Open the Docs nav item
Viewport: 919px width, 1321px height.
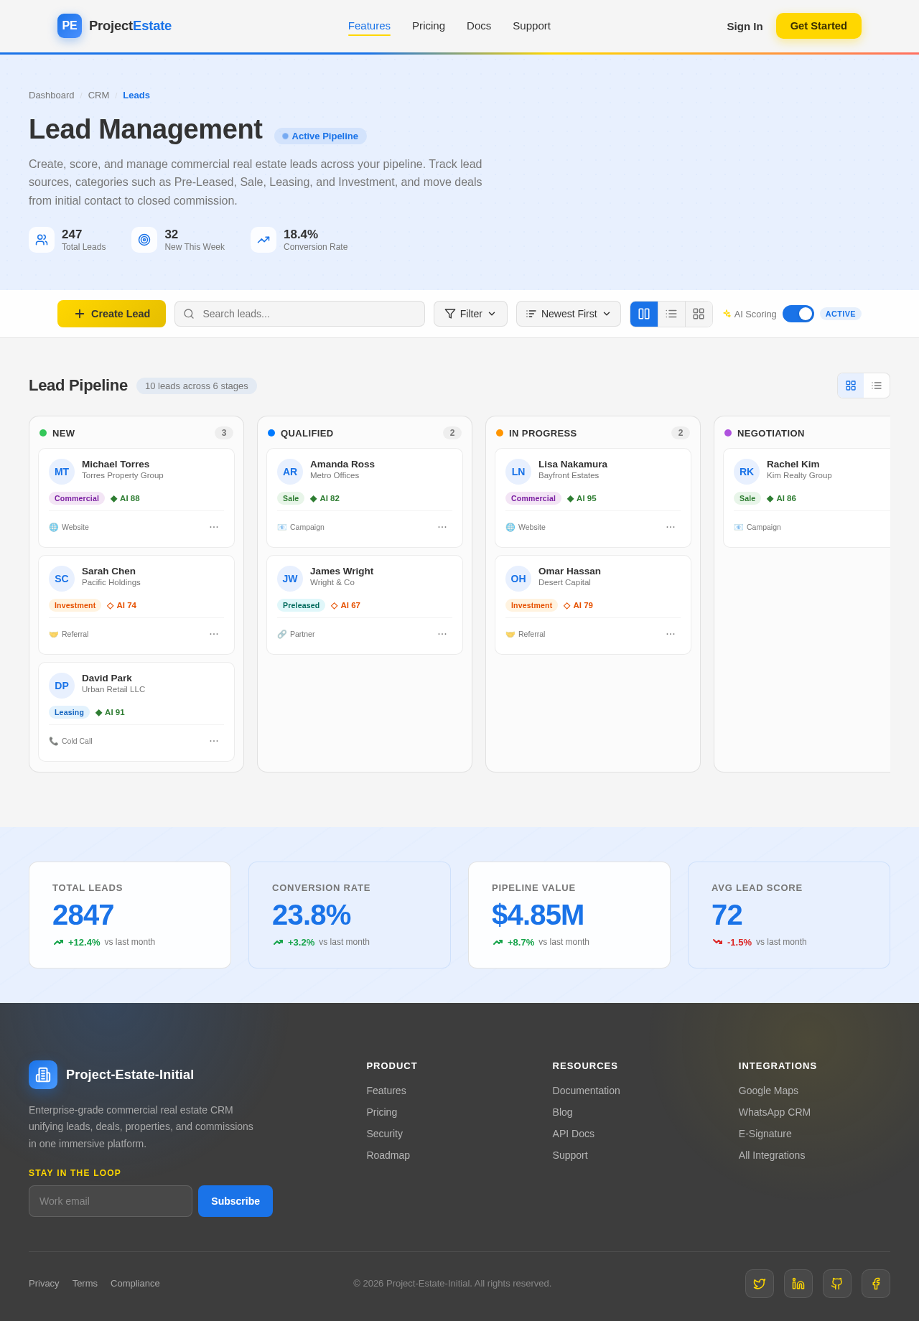point(479,26)
